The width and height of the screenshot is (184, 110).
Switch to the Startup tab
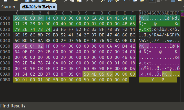tap(8, 7)
